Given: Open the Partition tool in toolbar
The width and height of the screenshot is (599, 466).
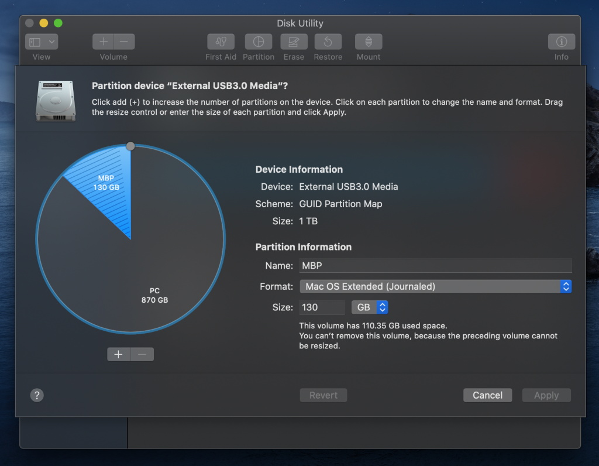Looking at the screenshot, I should [258, 42].
